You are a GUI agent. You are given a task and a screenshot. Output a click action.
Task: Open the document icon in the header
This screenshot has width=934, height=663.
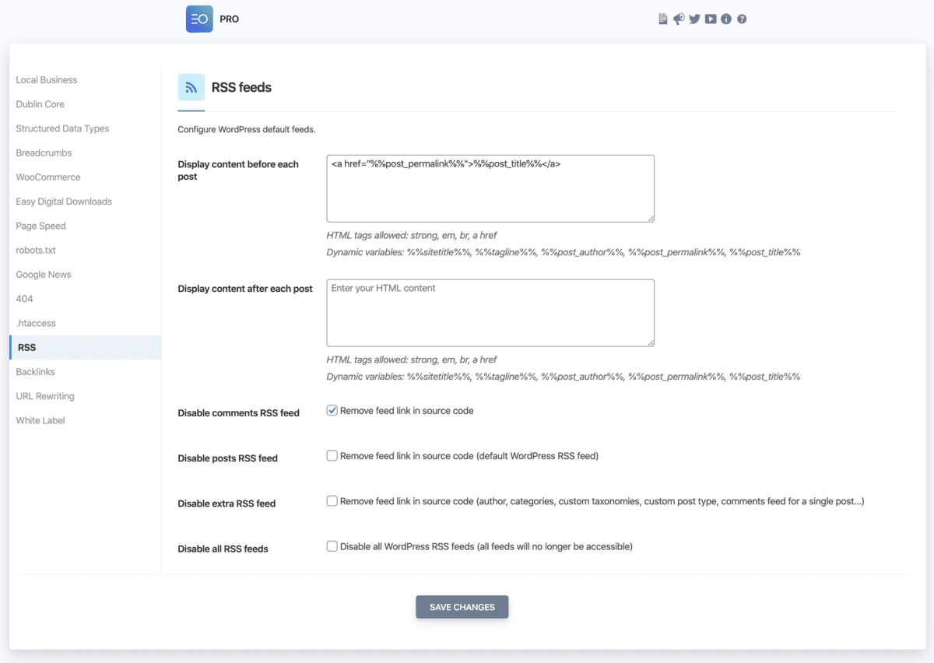click(663, 19)
